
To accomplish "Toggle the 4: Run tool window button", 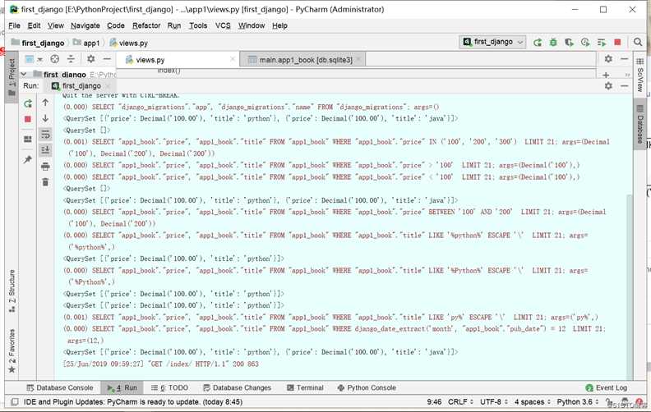I will (122, 387).
